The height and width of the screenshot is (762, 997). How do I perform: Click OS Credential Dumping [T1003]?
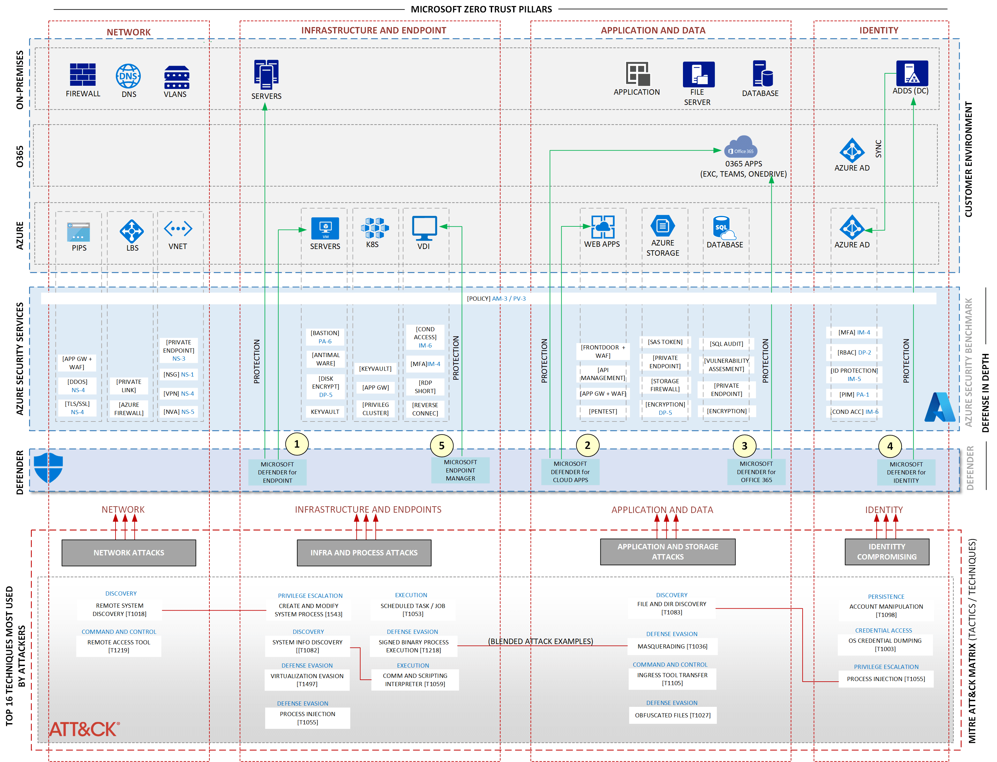[885, 645]
